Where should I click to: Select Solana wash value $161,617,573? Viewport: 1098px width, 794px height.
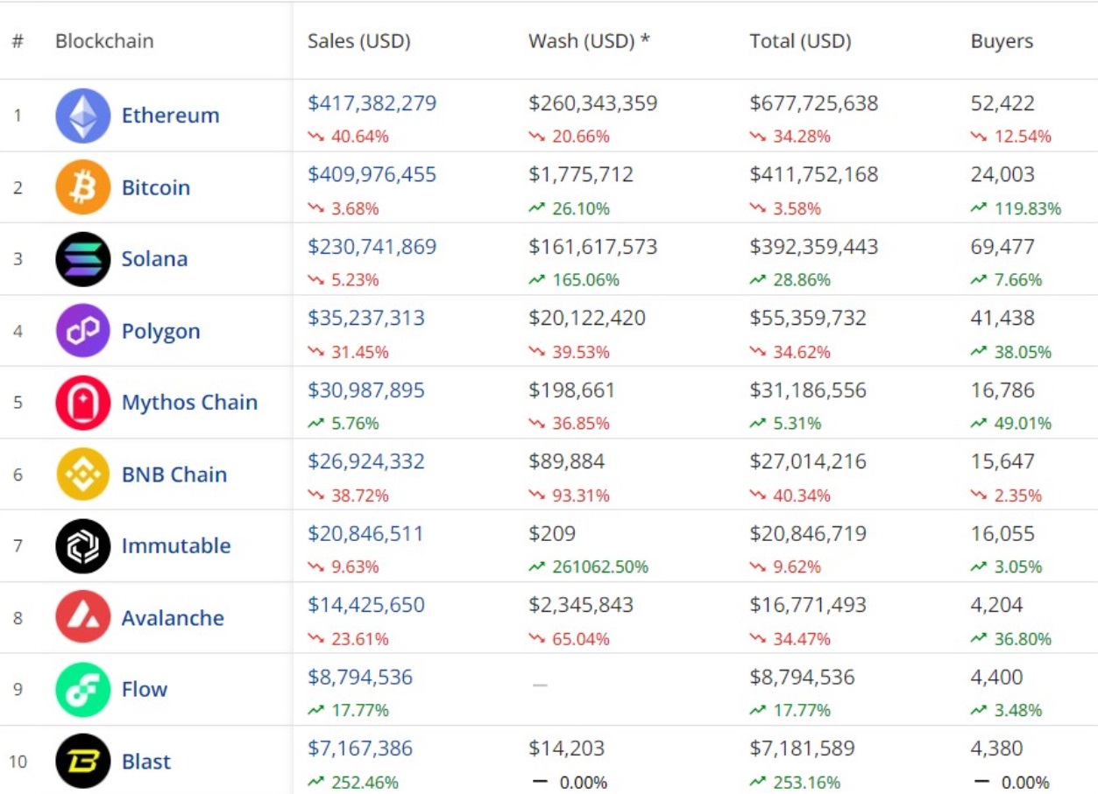pyautogui.click(x=593, y=247)
